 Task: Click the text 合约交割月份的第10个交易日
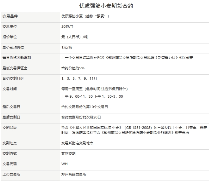pos(84,107)
